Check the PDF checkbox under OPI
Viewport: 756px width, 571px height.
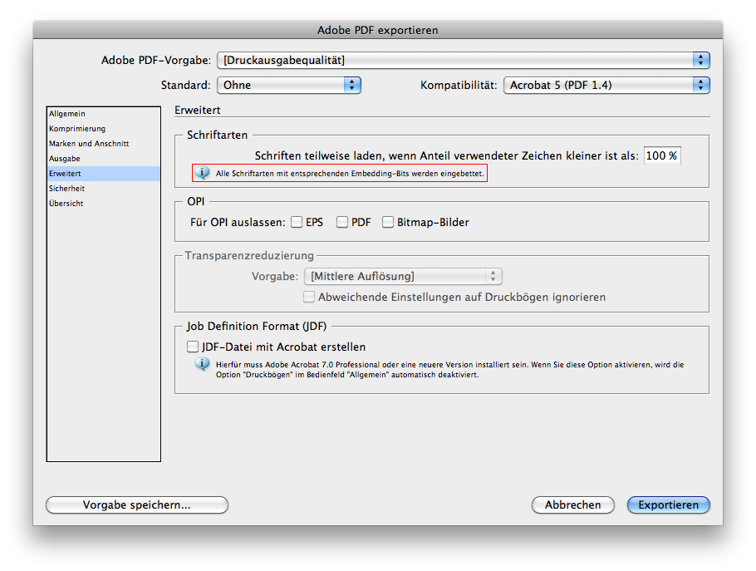coord(341,222)
